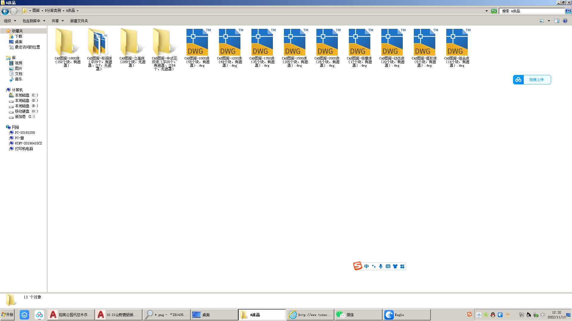Open the IME skin (shirt) icon
The image size is (572, 321).
tap(395, 266)
